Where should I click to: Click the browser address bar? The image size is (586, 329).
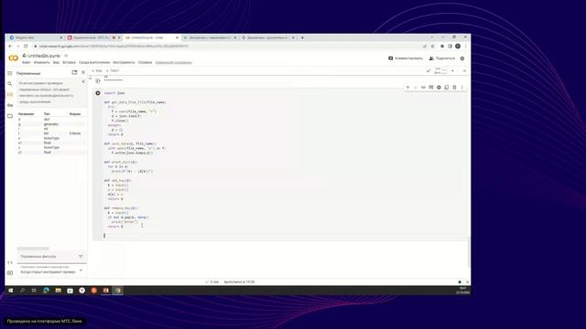[x=224, y=47]
